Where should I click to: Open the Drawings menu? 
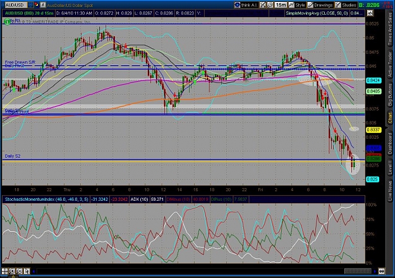point(320,5)
